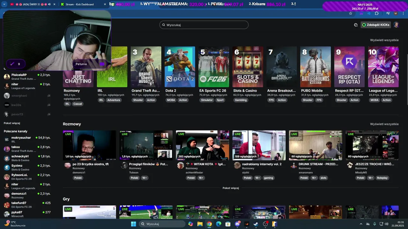Open the Dota 2 category cover
Viewport: 408px width, 229px height.
tap(180, 67)
